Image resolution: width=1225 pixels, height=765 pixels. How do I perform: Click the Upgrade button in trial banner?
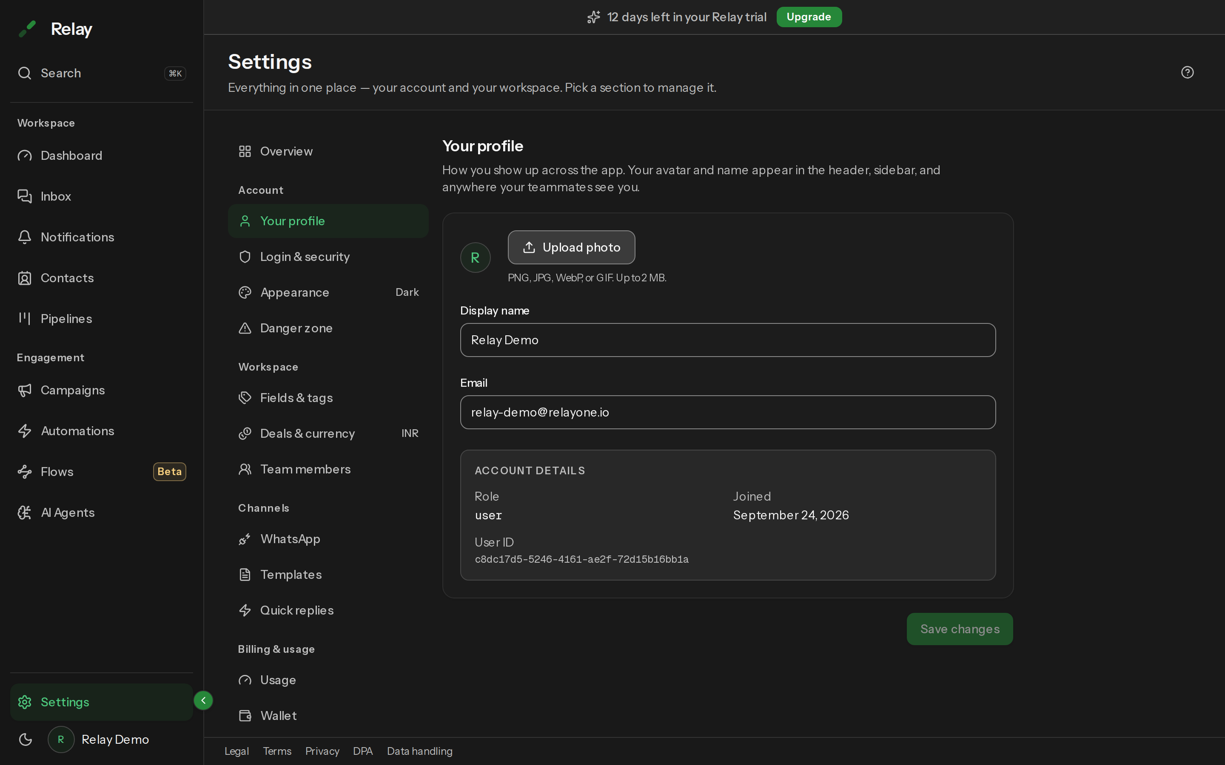coord(809,17)
